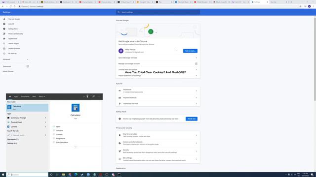Image resolution: width=316 pixels, height=177 pixels.
Task: Open Import bookmarks and settings arrow
Action: 197,76
